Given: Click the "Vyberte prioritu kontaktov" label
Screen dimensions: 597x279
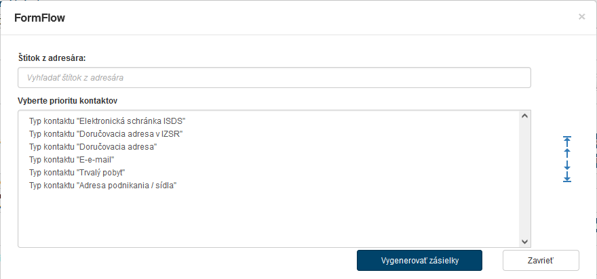Looking at the screenshot, I should pos(68,101).
